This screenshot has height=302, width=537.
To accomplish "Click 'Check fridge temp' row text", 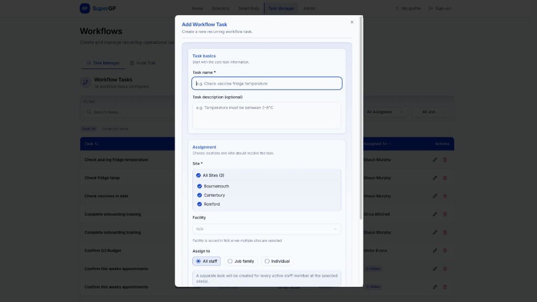I will click(x=102, y=177).
